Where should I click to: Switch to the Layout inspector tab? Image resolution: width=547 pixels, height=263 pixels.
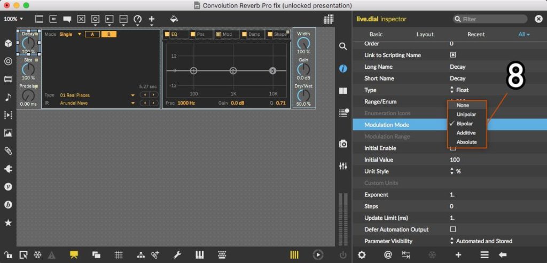(425, 34)
